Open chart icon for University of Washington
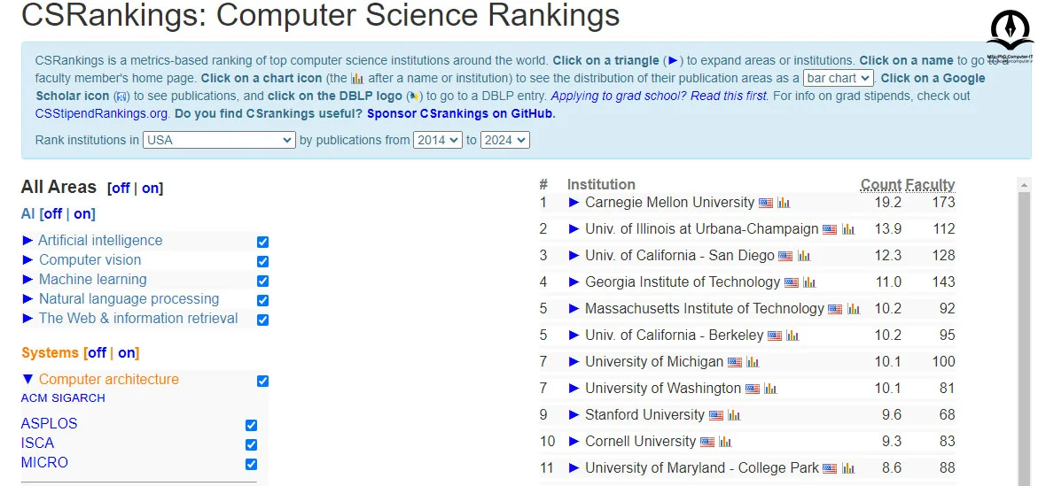 tap(770, 390)
